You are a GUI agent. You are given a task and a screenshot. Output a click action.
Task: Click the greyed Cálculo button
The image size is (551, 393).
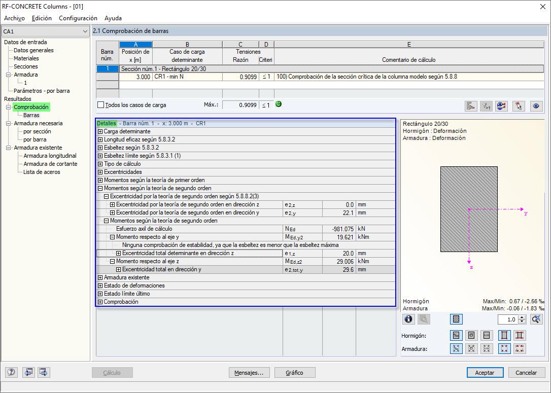[x=112, y=373]
